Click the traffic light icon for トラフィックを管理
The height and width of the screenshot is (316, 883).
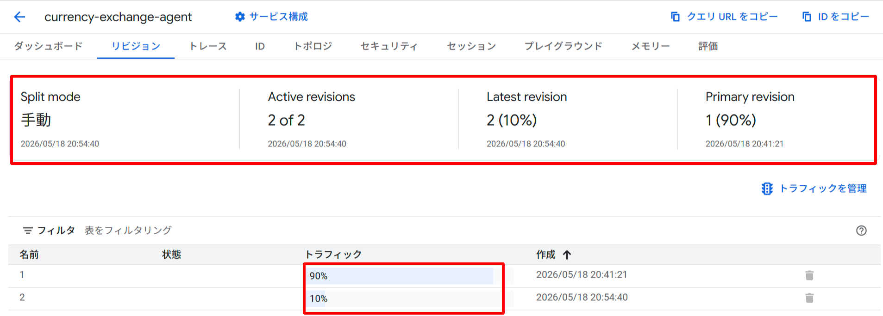(x=767, y=188)
